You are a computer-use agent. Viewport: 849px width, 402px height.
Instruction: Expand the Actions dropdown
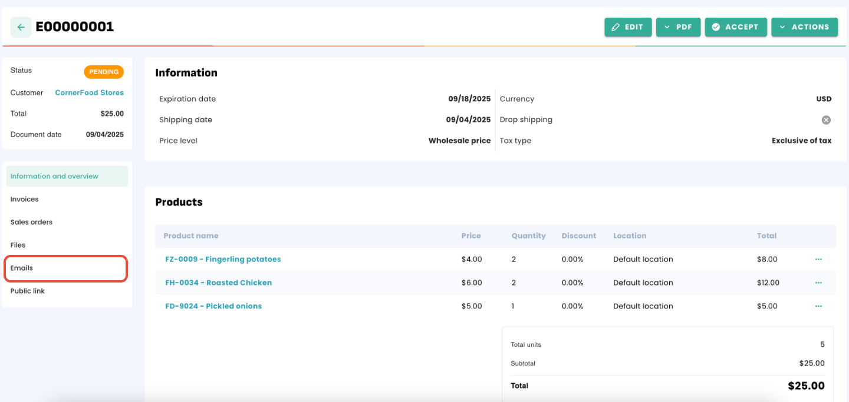coord(804,27)
